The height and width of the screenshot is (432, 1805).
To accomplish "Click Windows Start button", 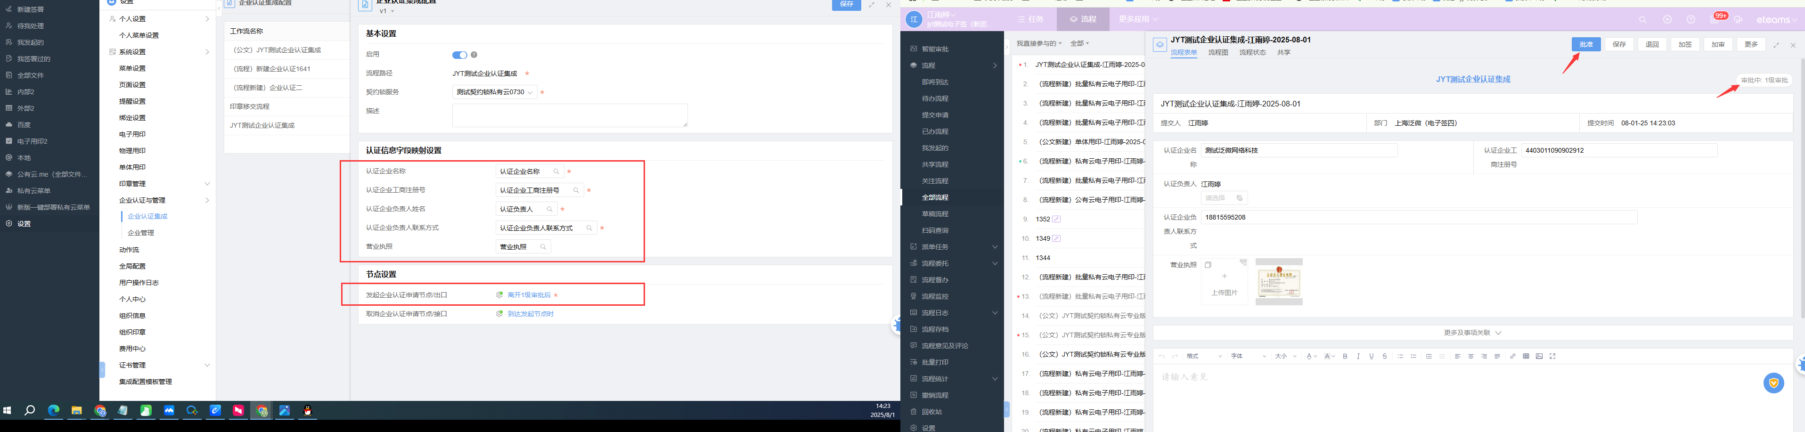I will 8,411.
